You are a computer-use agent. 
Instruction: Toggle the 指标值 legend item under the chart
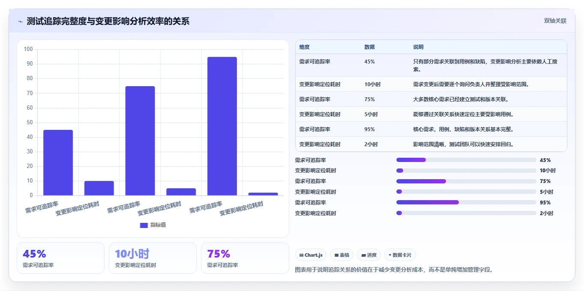(x=153, y=225)
